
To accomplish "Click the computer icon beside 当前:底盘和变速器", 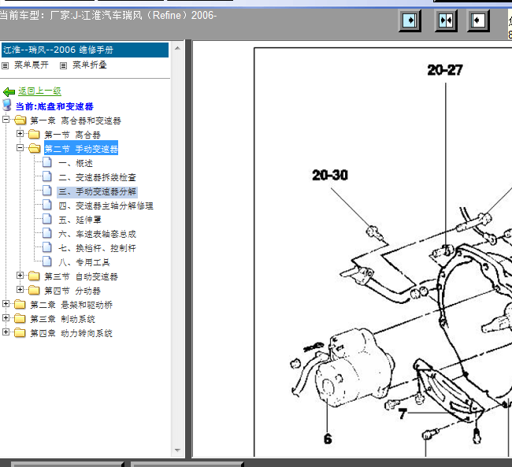I will coord(7,106).
